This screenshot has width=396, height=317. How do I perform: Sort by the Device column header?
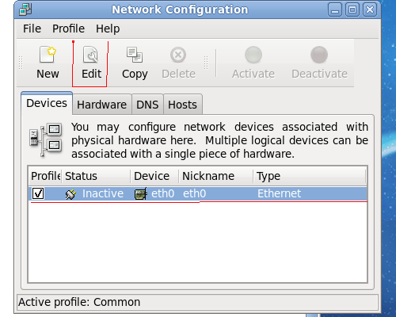coord(155,176)
